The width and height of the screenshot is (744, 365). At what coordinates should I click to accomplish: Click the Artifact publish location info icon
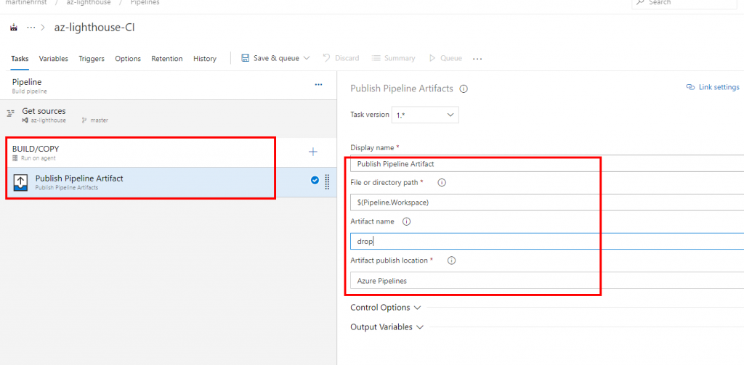pos(452,261)
